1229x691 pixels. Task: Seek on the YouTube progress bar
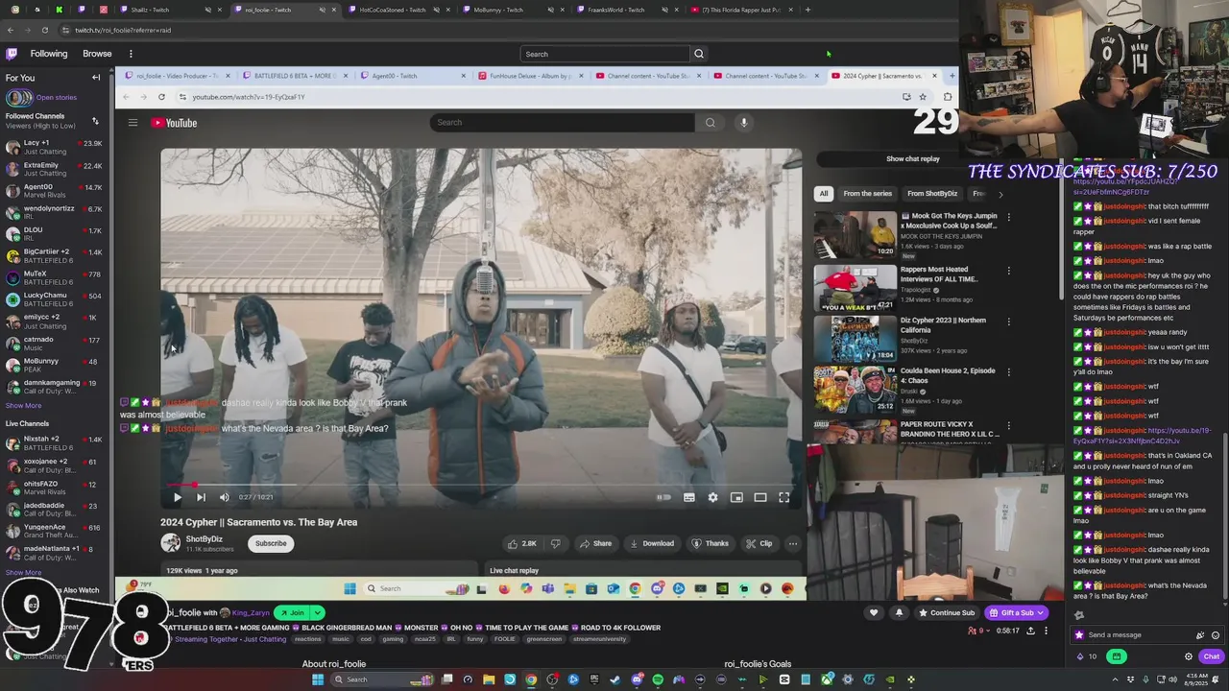480,485
